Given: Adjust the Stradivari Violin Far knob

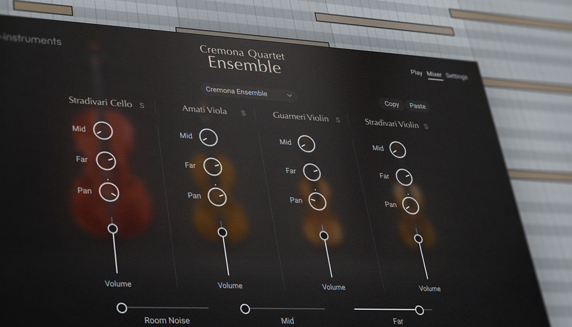Looking at the screenshot, I should [404, 177].
